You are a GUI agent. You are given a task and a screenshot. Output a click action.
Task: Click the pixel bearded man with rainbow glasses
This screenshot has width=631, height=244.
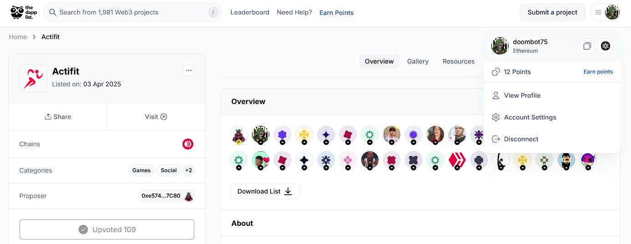566,160
